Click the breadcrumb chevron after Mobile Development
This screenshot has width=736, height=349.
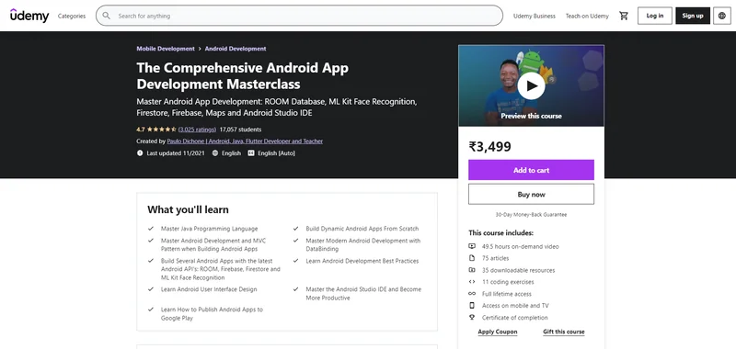coord(200,49)
